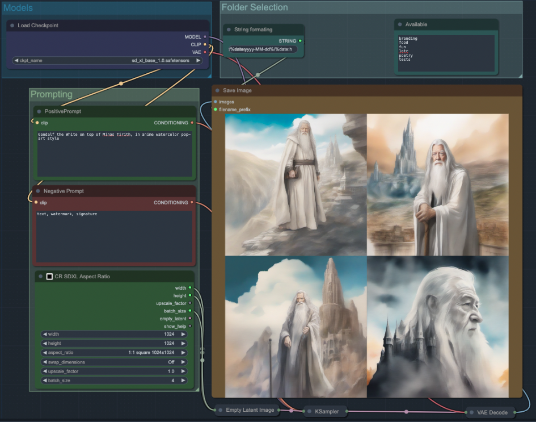Increase batch_size with its right arrow
This screenshot has width=536, height=422.
pyautogui.click(x=183, y=381)
